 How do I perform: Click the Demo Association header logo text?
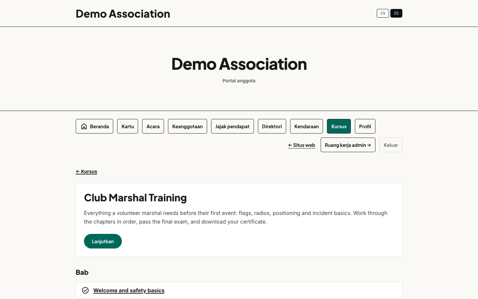(x=123, y=14)
